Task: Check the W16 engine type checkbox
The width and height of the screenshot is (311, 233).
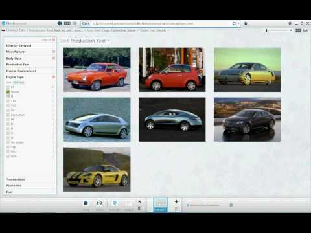Action: [x=8, y=156]
